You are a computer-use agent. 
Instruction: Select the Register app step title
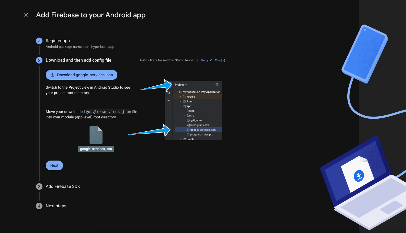point(58,41)
